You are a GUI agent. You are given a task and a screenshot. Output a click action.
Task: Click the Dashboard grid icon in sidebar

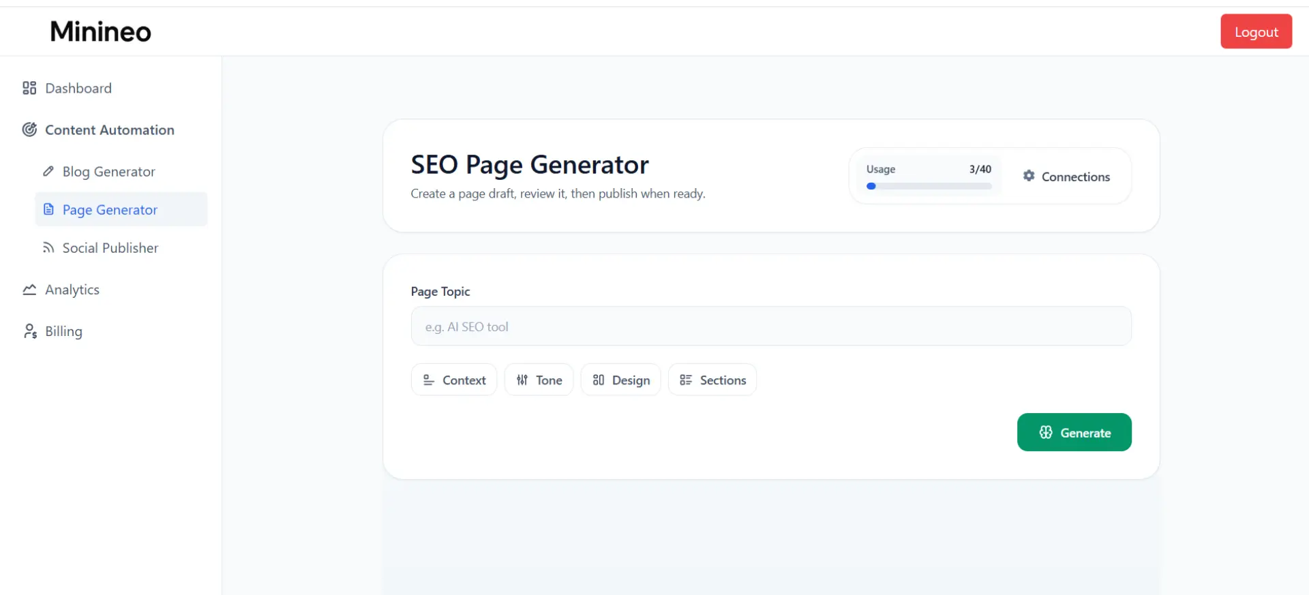(x=29, y=88)
